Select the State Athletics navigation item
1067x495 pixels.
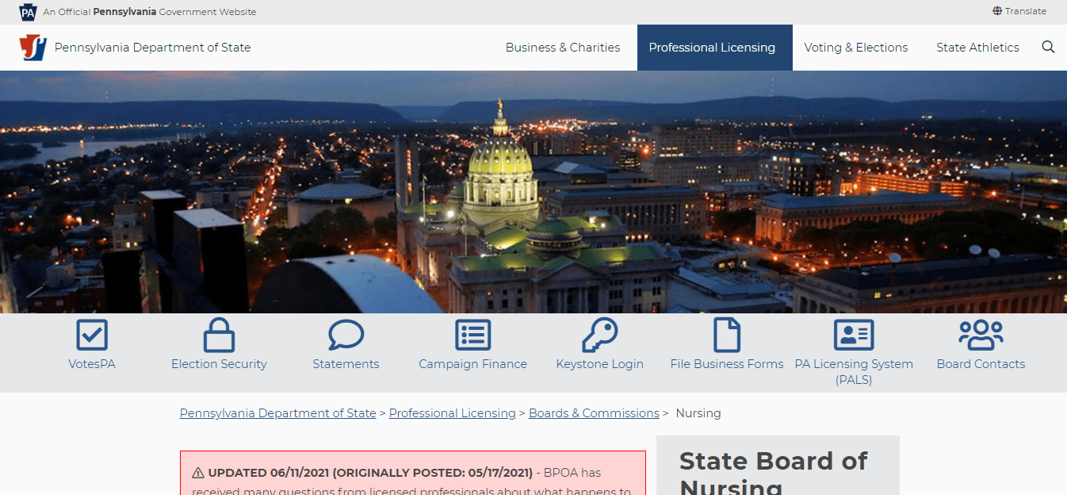tap(977, 47)
